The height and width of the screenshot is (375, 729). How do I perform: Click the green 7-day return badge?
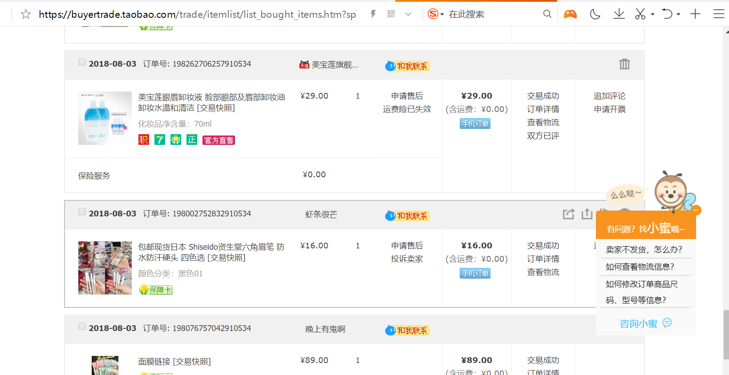click(160, 140)
